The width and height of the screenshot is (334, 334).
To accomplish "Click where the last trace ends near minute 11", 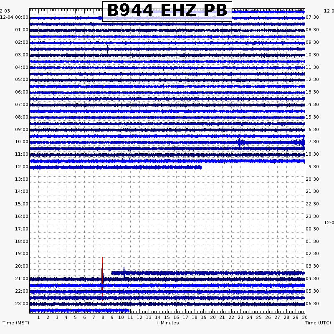I will click(x=129, y=311).
